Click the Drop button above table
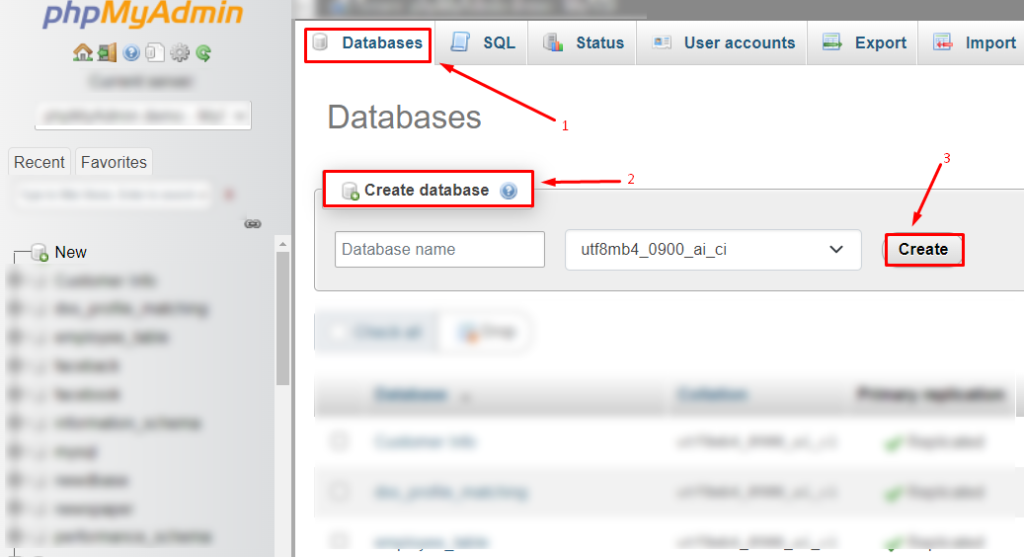This screenshot has height=557, width=1024. click(x=488, y=333)
